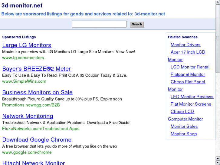Click the vertical scrollbar thumb

point(218,39)
